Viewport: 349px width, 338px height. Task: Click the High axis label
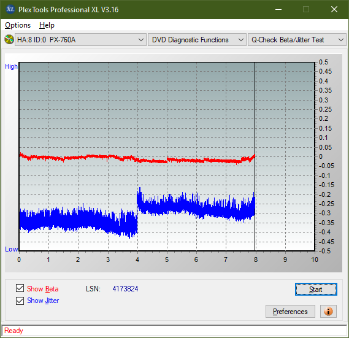pyautogui.click(x=11, y=66)
